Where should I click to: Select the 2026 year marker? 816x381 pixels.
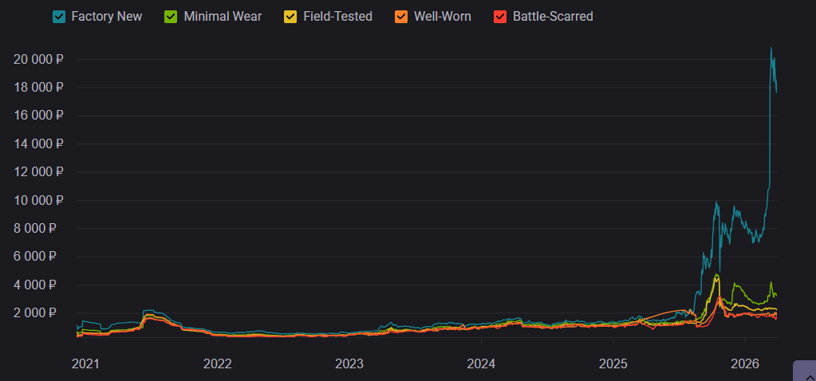[x=744, y=363]
